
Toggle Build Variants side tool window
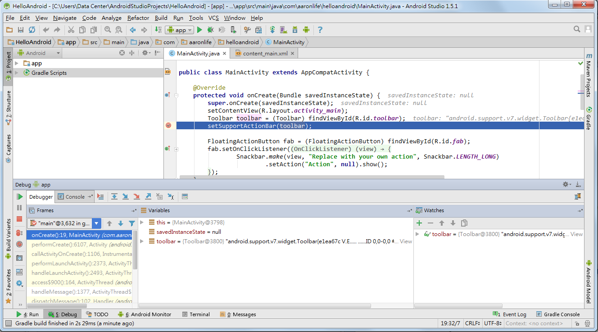[8, 239]
